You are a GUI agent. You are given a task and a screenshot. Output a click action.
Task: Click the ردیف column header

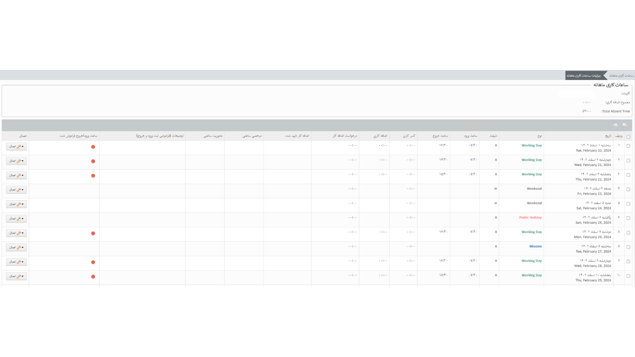[618, 136]
